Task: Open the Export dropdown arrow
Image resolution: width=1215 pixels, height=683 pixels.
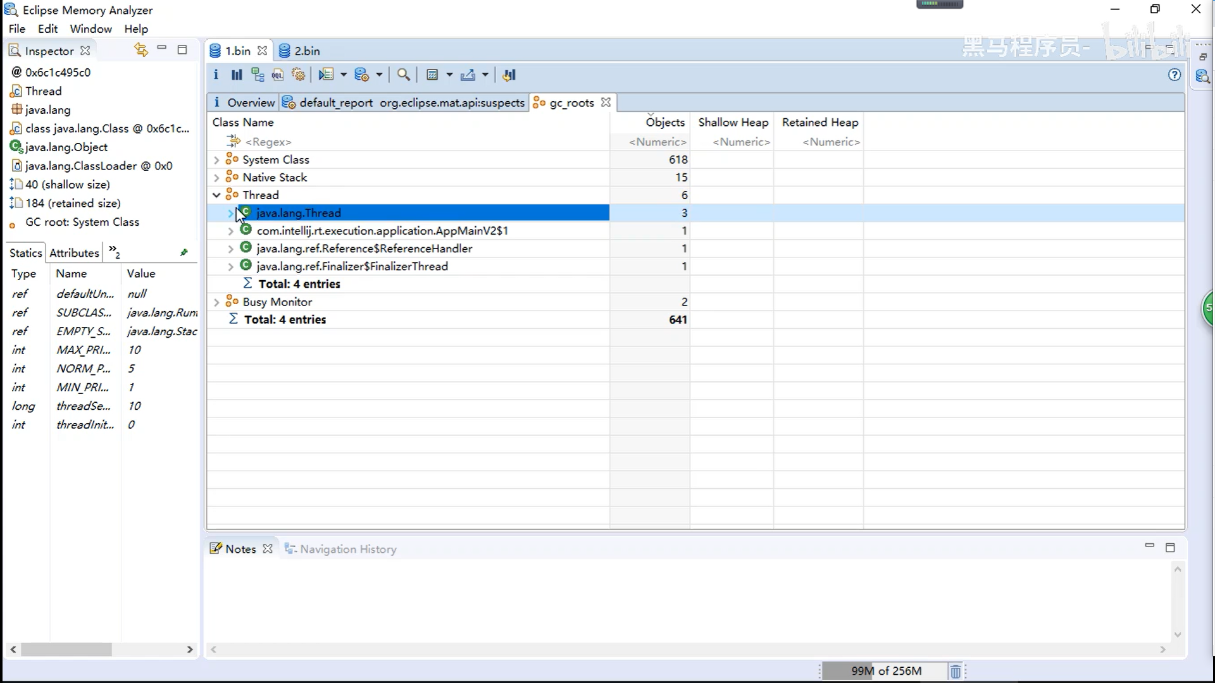Action: (x=485, y=75)
